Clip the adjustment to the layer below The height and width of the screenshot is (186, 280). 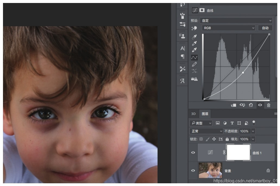[233, 105]
